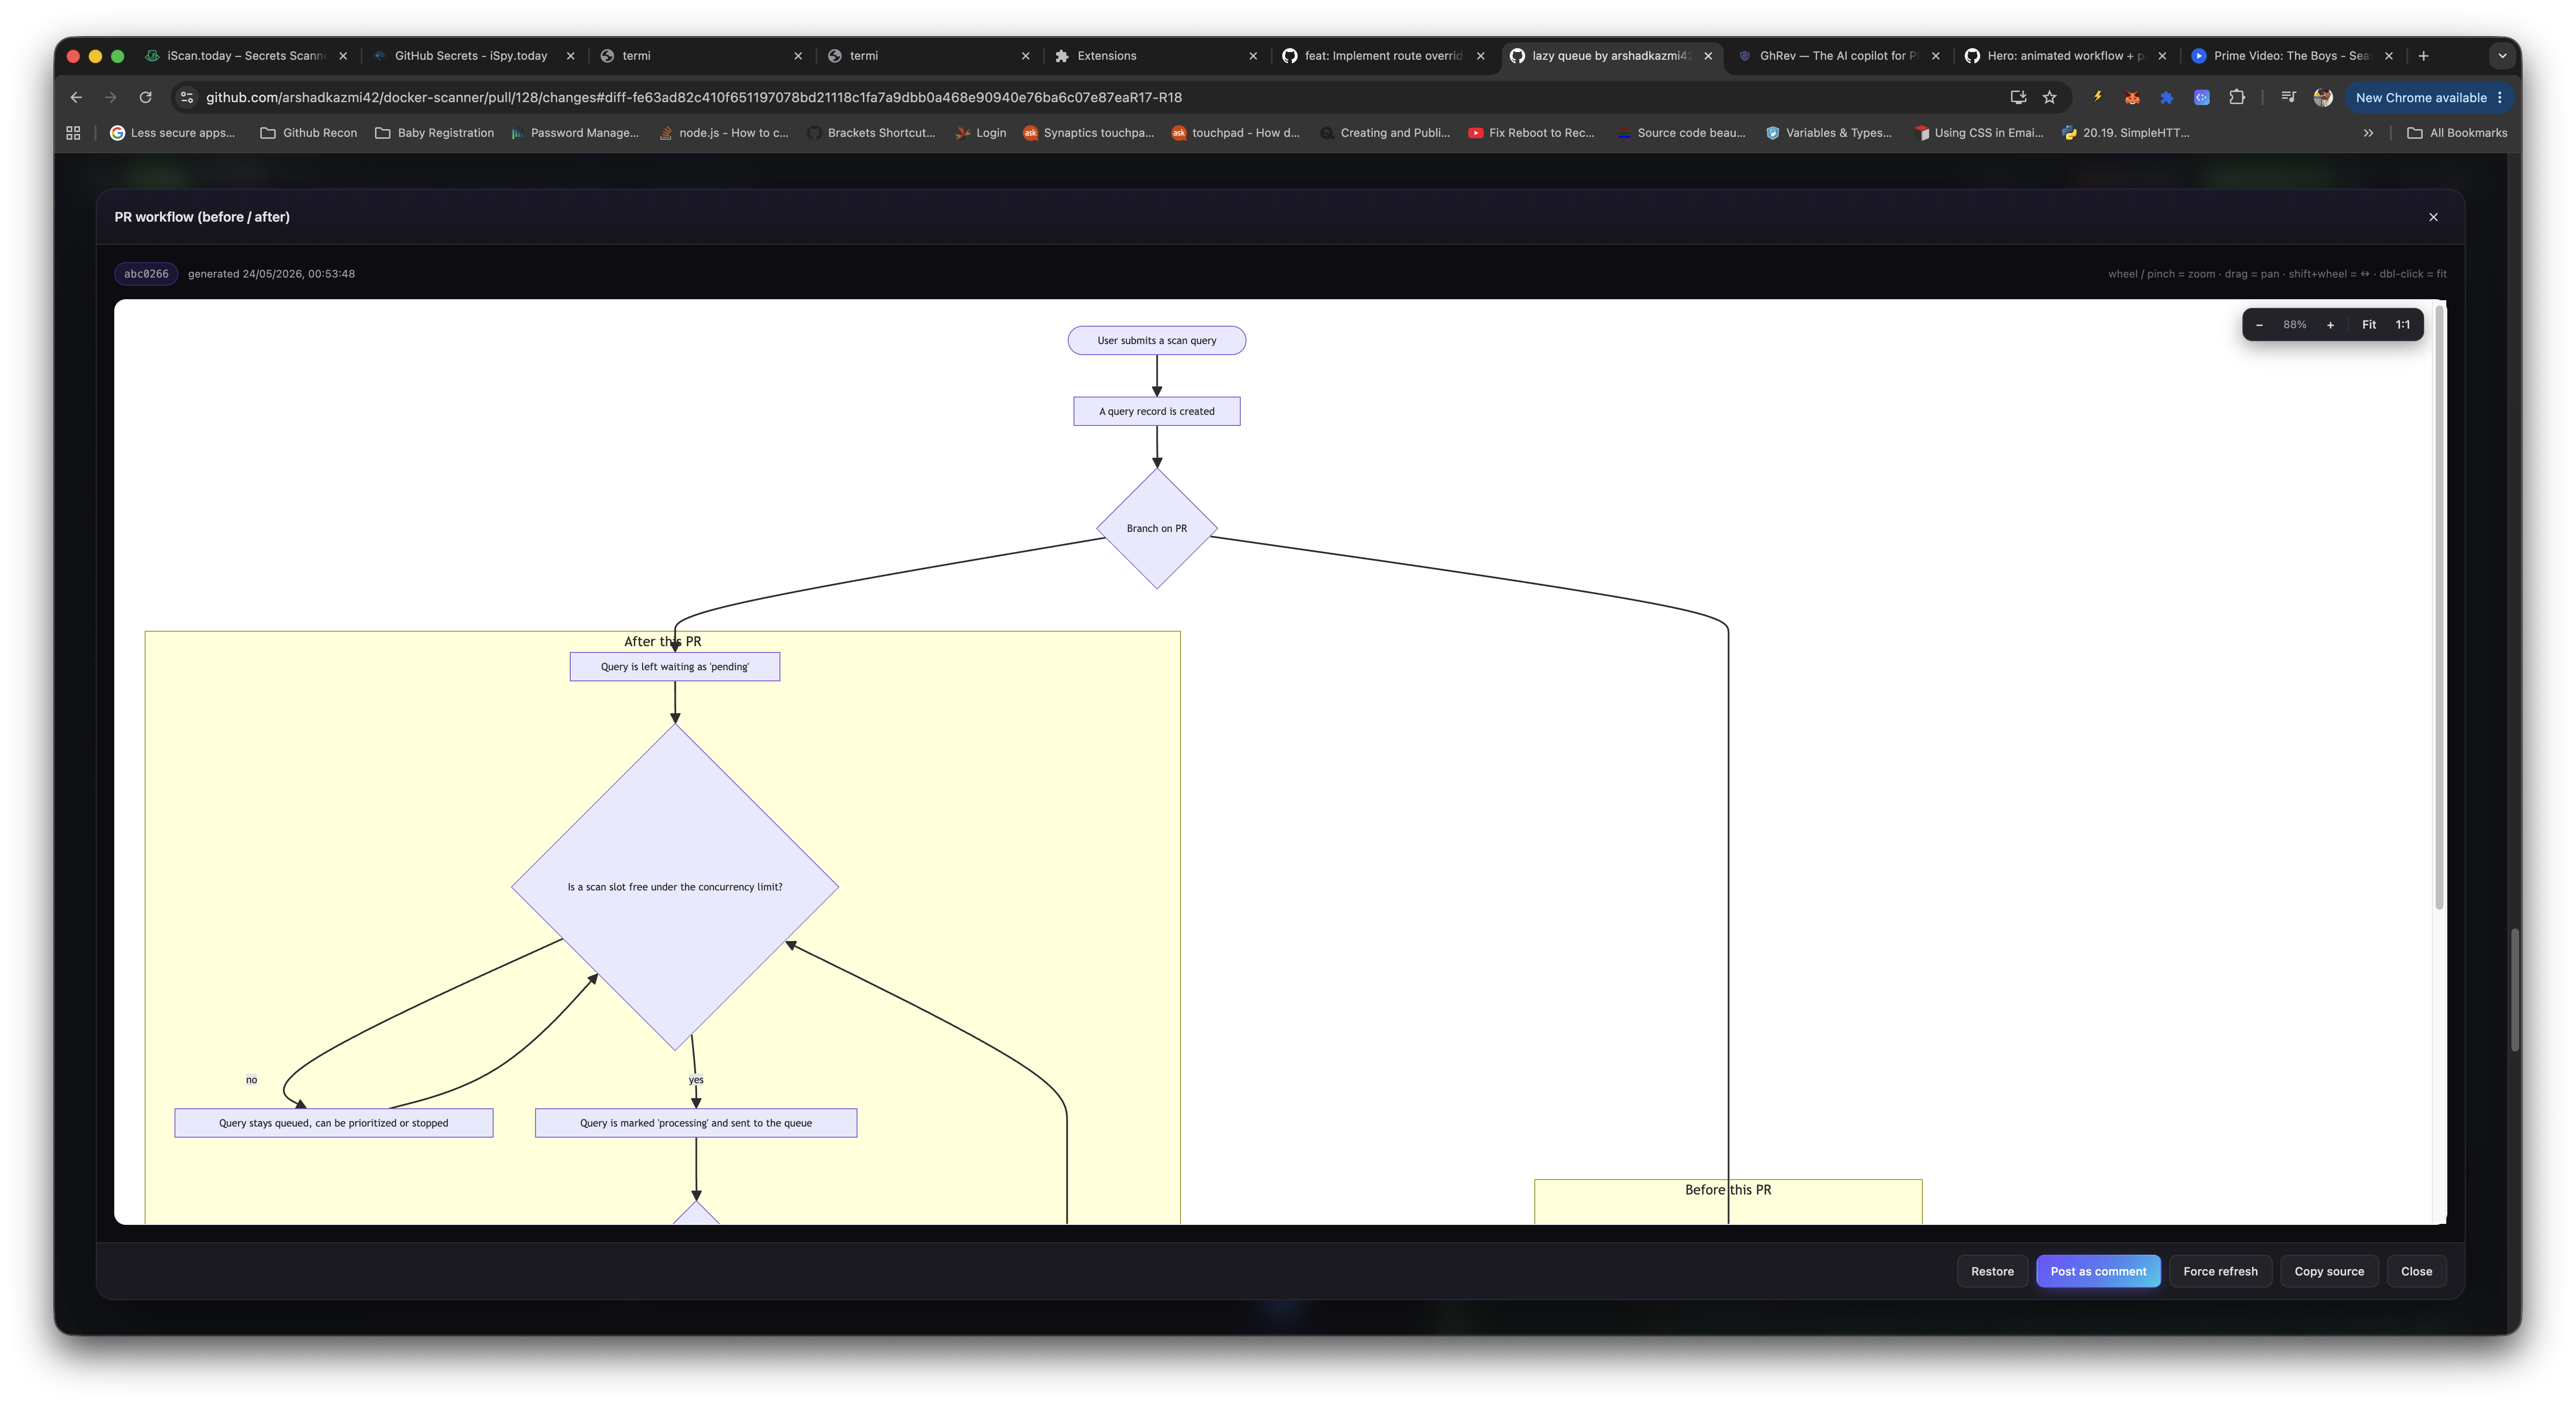The image size is (2576, 1407).
Task: Open the All Bookmarks folder
Action: tap(2457, 133)
